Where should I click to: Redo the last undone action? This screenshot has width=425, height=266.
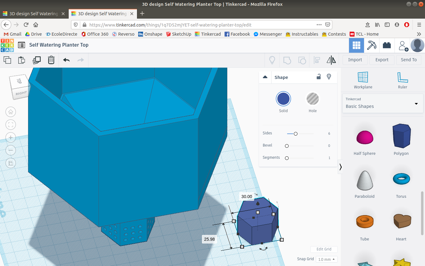[x=81, y=60]
